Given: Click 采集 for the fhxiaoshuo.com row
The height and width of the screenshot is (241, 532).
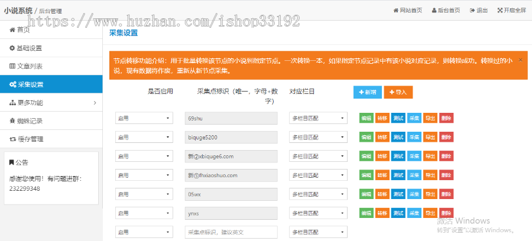Looking at the screenshot, I should [414, 175].
